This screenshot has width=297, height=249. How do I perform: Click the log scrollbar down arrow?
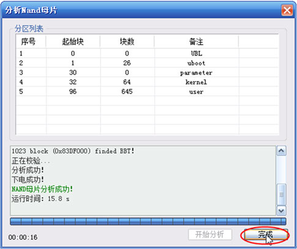point(281,210)
